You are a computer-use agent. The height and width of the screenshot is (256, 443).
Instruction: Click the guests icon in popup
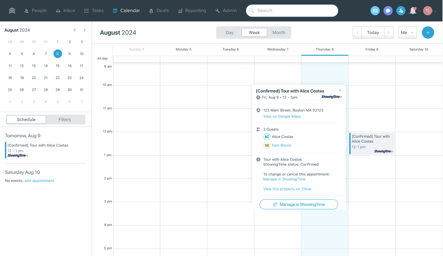(x=258, y=129)
